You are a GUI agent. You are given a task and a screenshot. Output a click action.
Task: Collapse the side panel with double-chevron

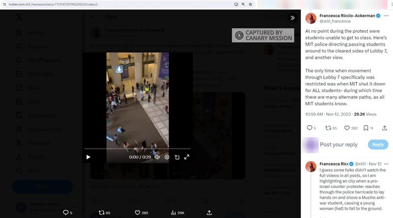tap(292, 18)
